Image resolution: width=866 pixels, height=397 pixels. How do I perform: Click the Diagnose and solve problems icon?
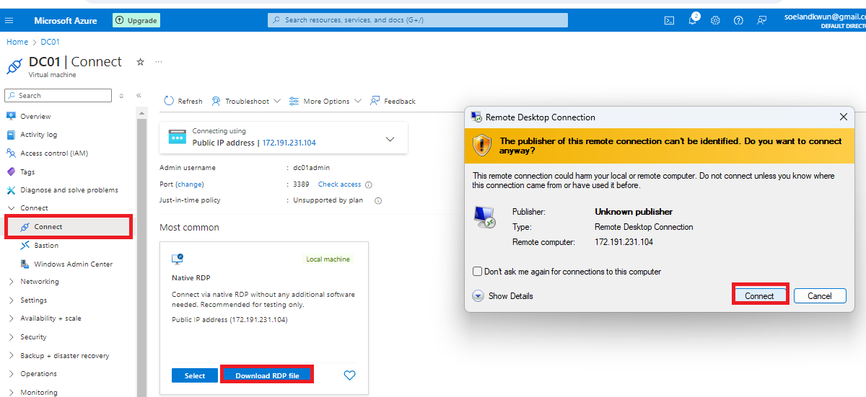pyautogui.click(x=11, y=190)
